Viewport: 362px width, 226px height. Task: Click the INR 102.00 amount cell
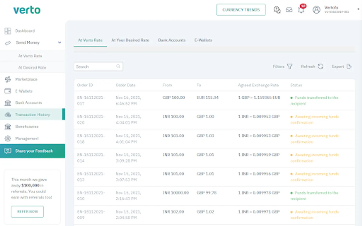[x=173, y=212]
